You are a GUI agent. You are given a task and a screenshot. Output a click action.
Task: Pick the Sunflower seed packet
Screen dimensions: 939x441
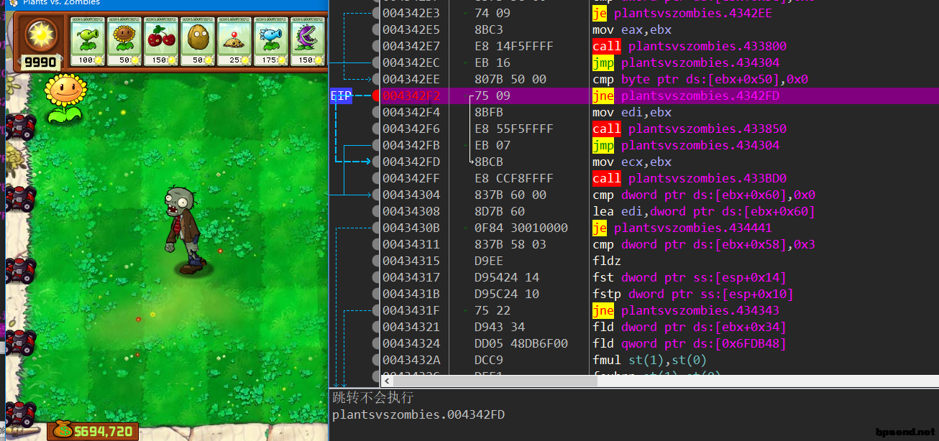coord(124,42)
